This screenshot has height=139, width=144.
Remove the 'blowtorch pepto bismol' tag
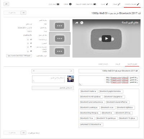(120, 92)
